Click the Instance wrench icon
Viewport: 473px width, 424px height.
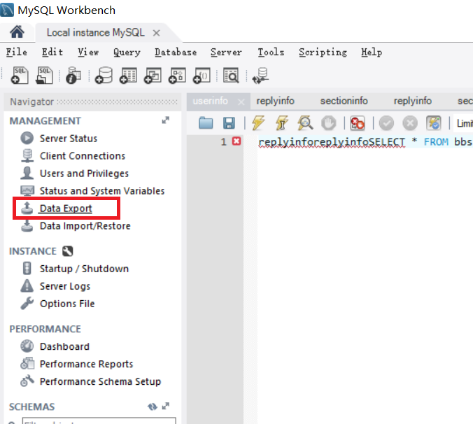(68, 251)
